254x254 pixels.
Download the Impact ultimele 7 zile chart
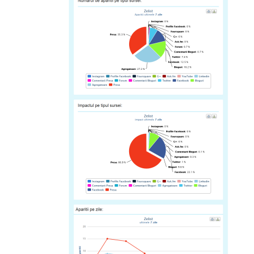(x=214, y=116)
